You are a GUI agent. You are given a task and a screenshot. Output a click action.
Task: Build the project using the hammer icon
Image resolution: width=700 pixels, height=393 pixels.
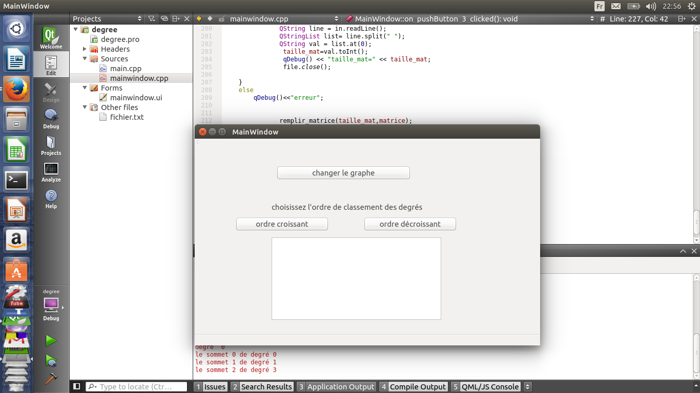51,379
